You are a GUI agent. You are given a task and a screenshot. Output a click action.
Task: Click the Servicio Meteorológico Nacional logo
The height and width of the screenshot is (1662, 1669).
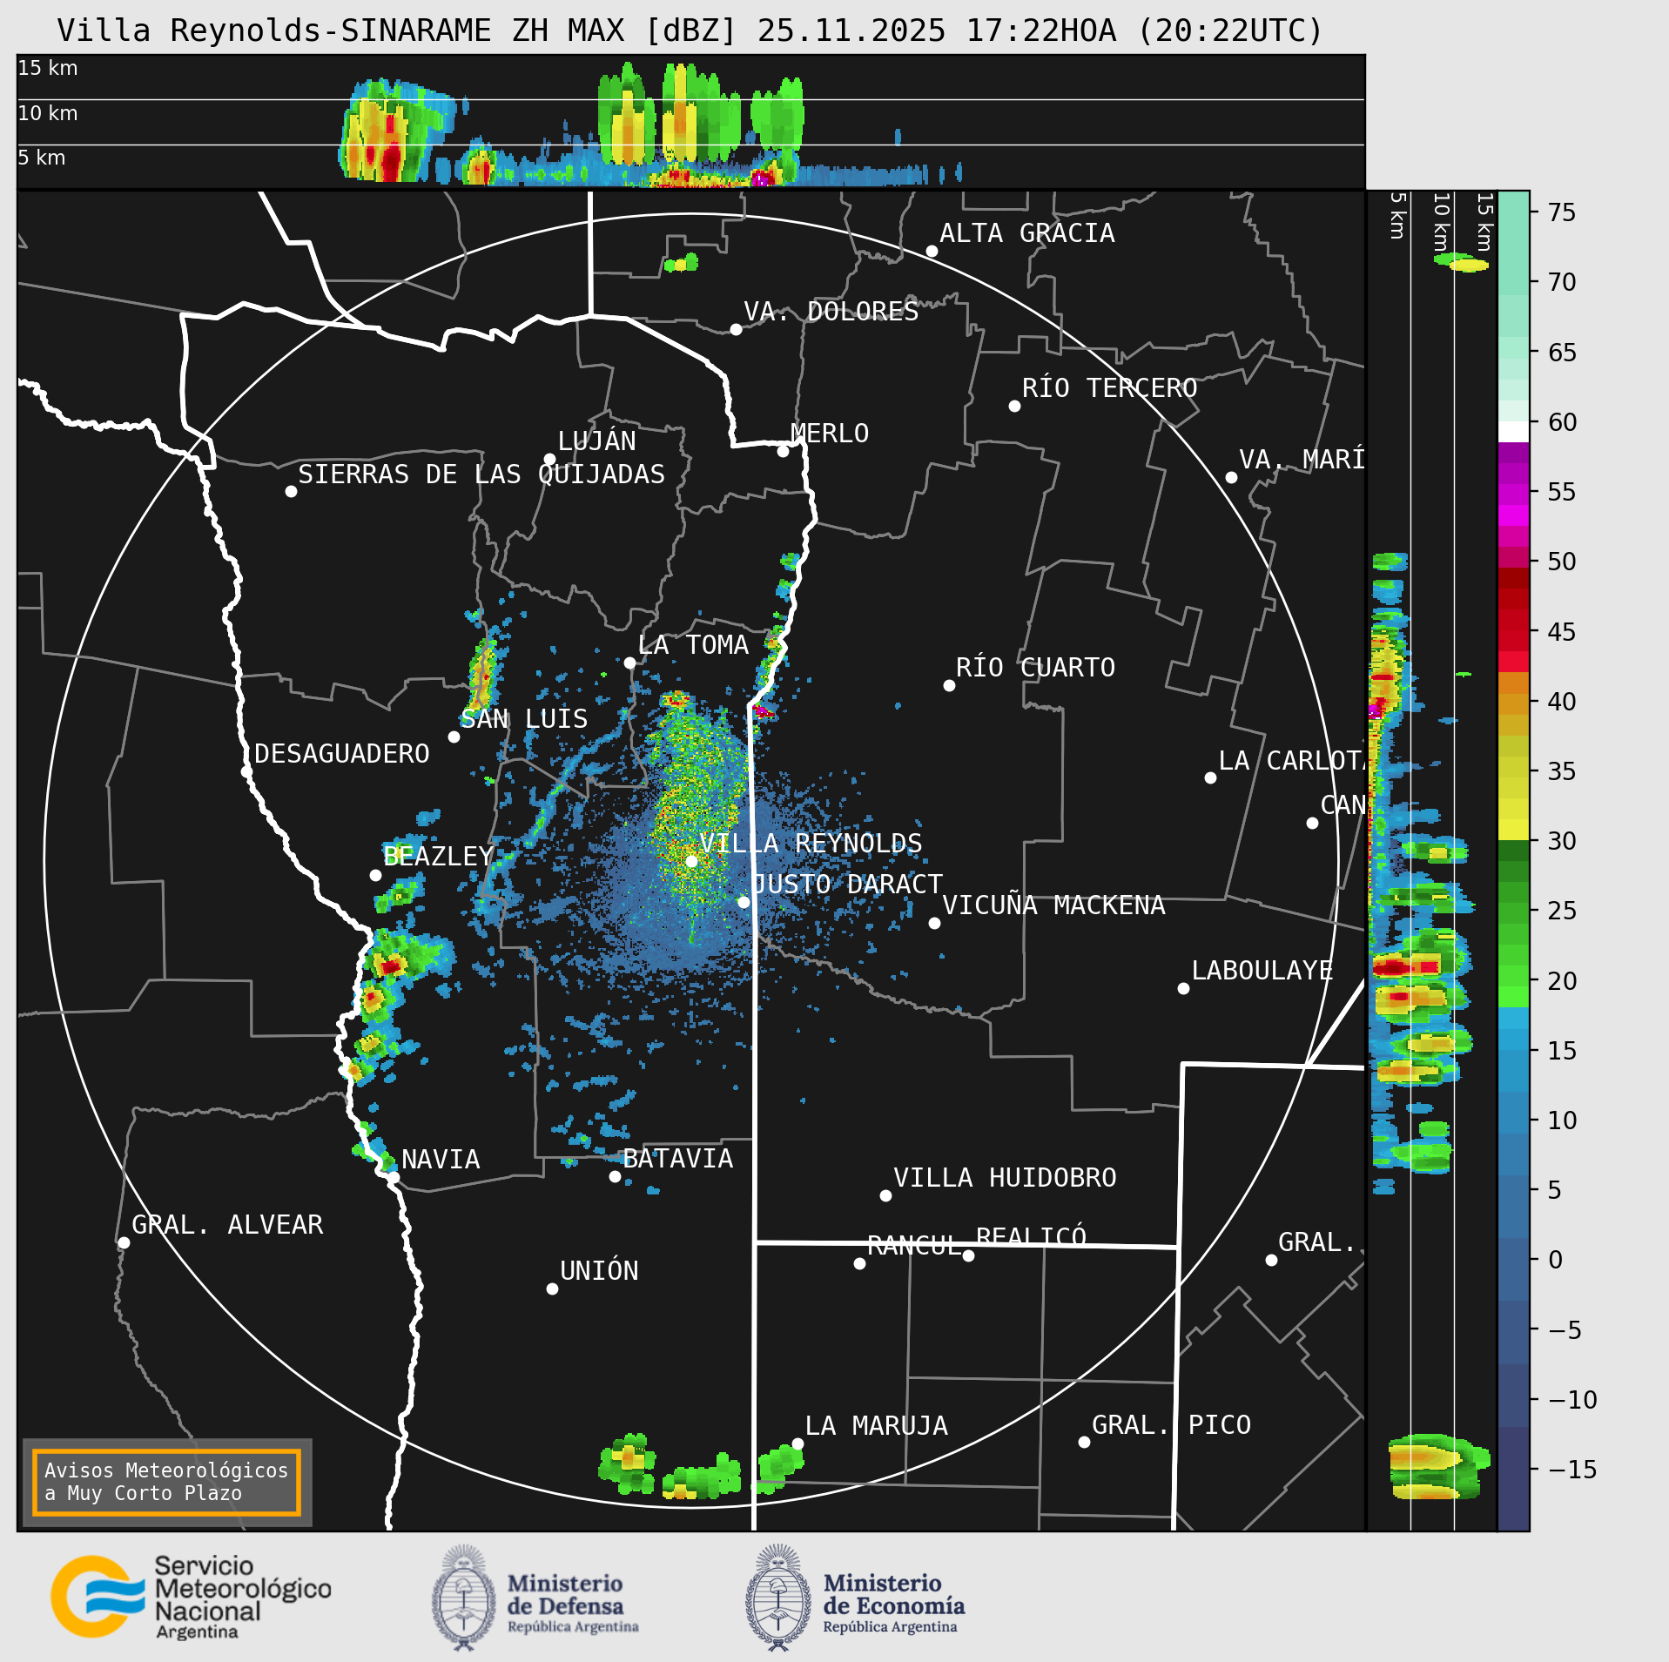(192, 1598)
